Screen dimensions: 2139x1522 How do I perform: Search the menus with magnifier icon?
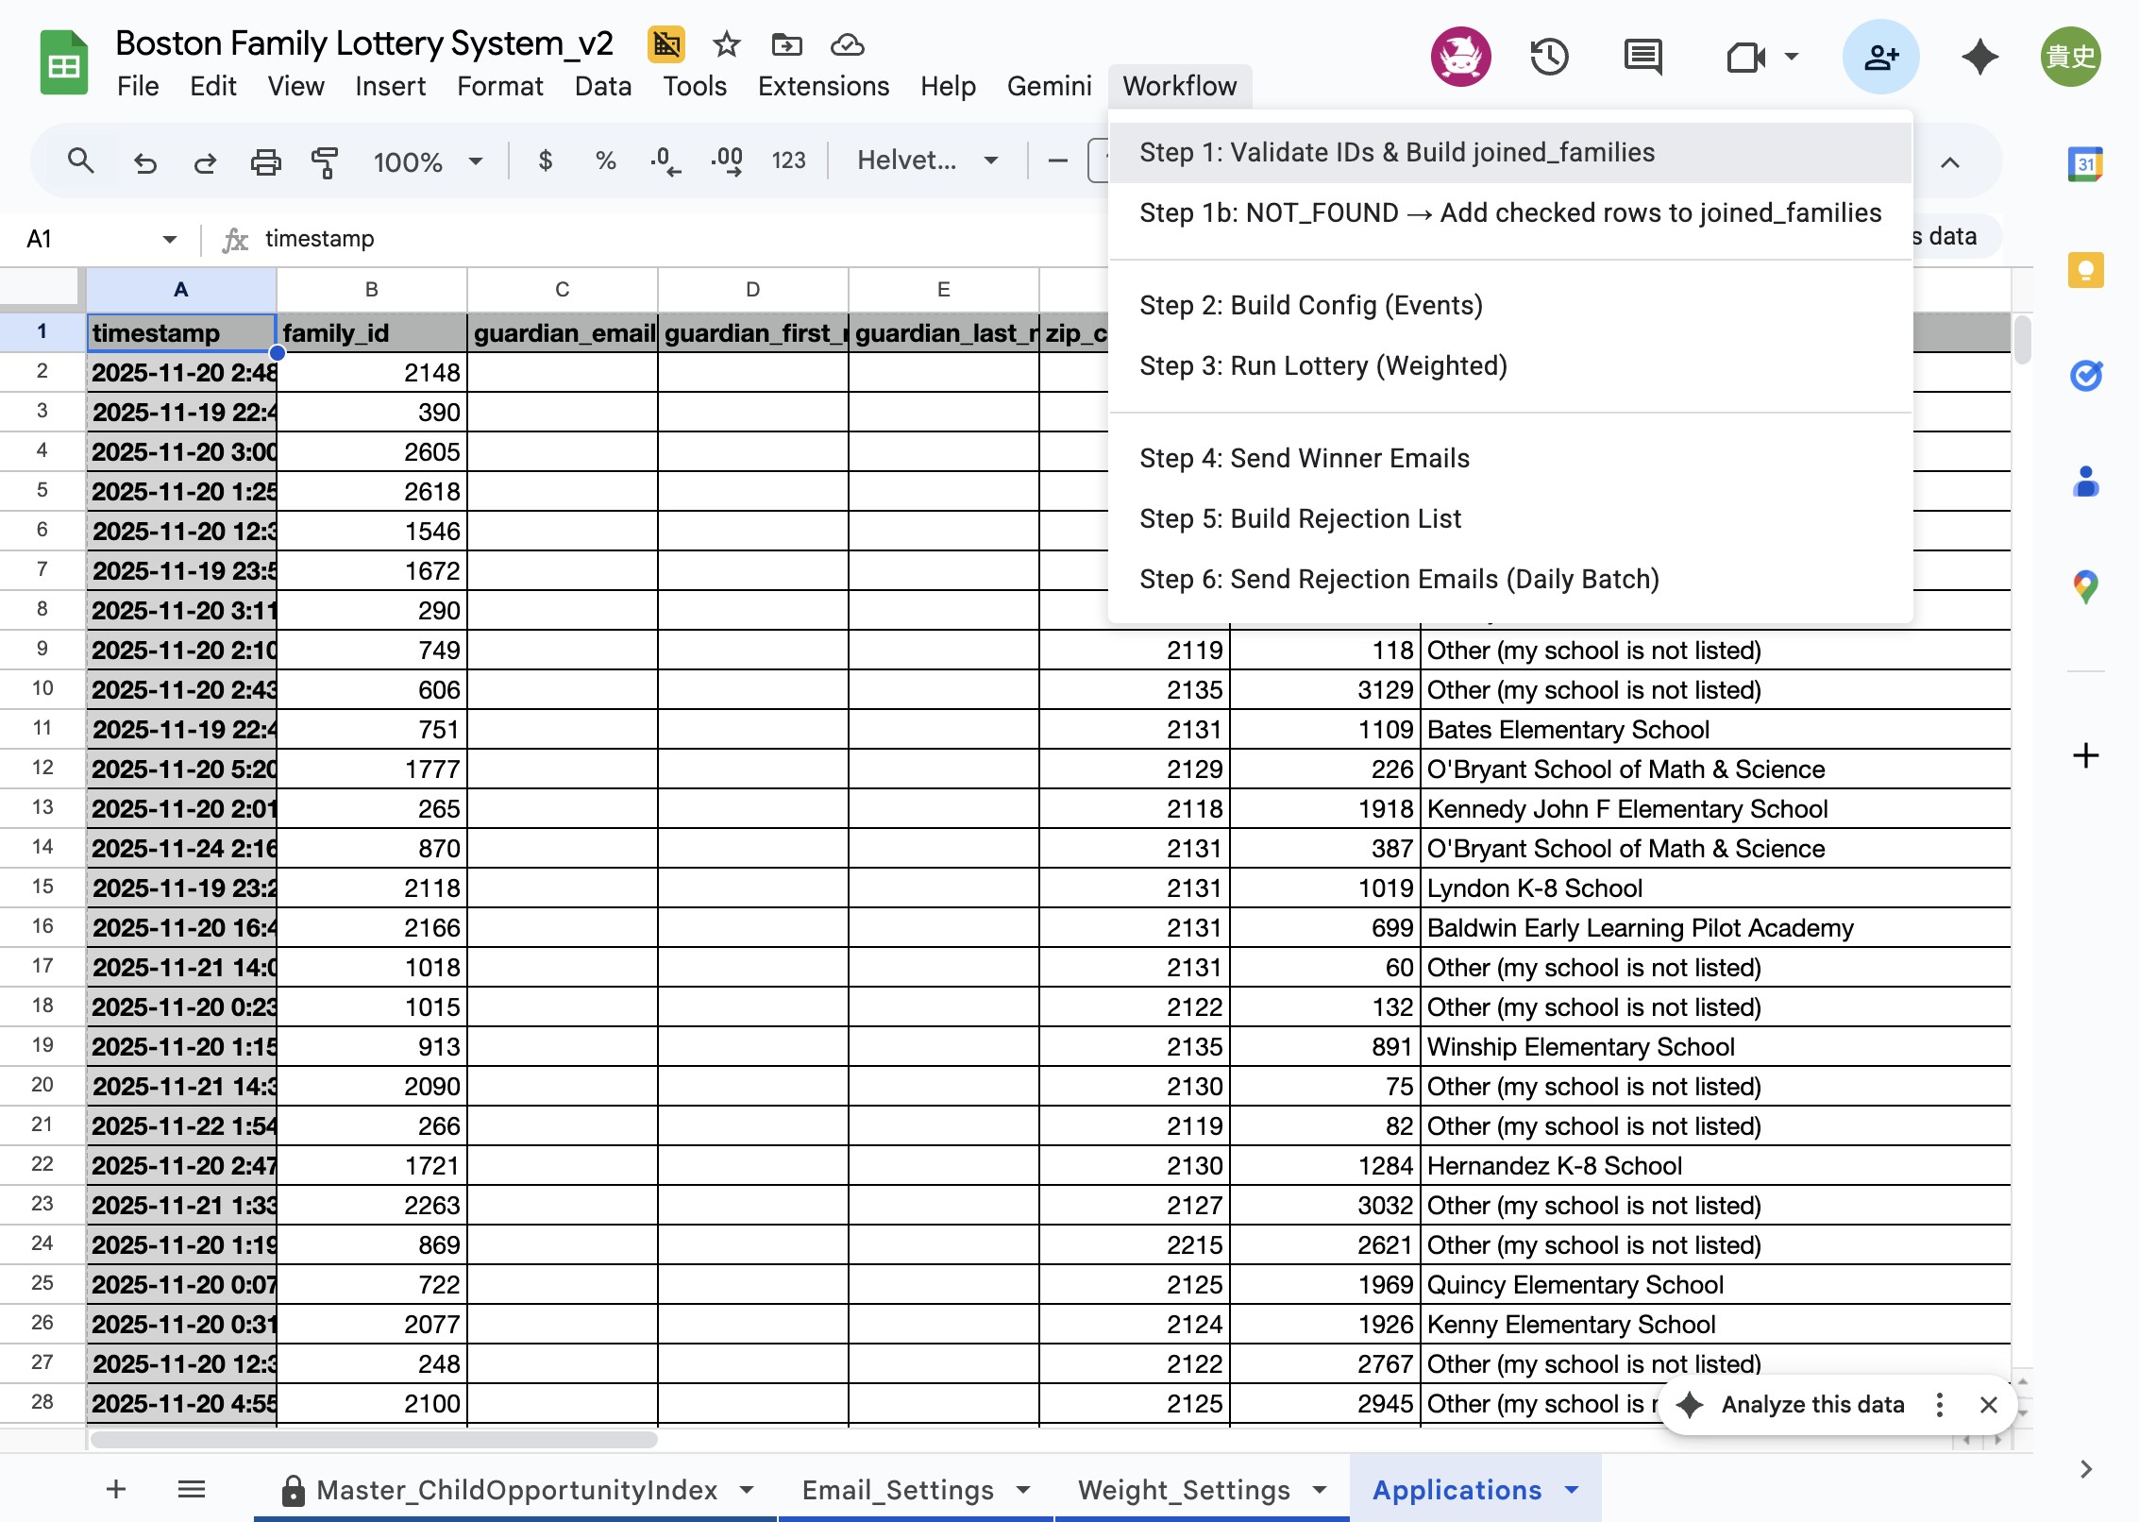pos(81,161)
